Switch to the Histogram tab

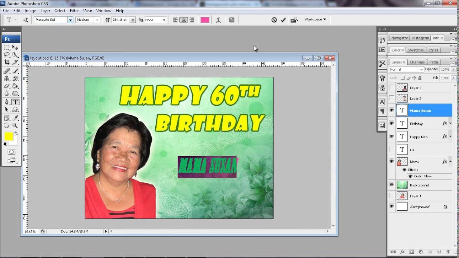pyautogui.click(x=420, y=38)
